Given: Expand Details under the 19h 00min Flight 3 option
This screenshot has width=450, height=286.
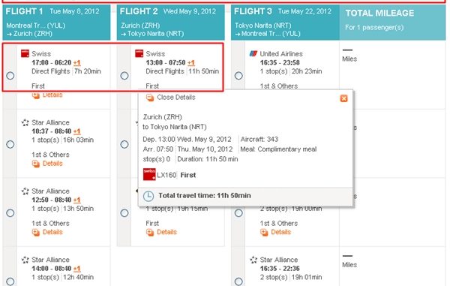Looking at the screenshot, I should tap(281, 232).
